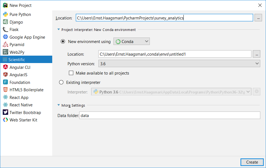Pick the Web Starter Kit icon
Image resolution: width=266 pixels, height=168 pixels.
pos(5,120)
